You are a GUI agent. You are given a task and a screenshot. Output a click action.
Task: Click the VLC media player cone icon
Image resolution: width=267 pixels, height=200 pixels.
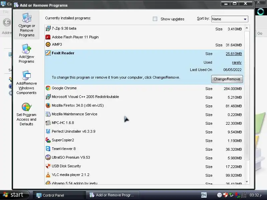click(48, 175)
